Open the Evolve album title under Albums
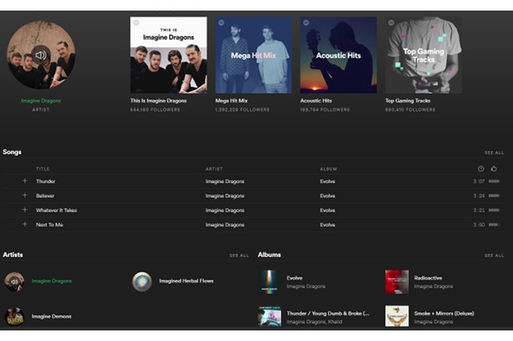Viewport: 513px width, 341px height. pyautogui.click(x=294, y=278)
